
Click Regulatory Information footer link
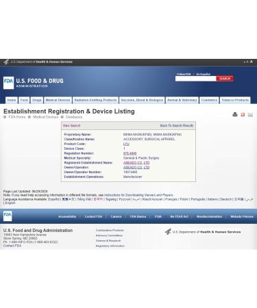(110, 246)
